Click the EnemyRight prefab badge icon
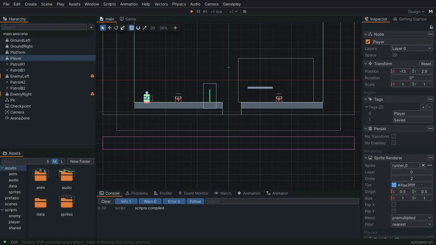 [x=92, y=94]
